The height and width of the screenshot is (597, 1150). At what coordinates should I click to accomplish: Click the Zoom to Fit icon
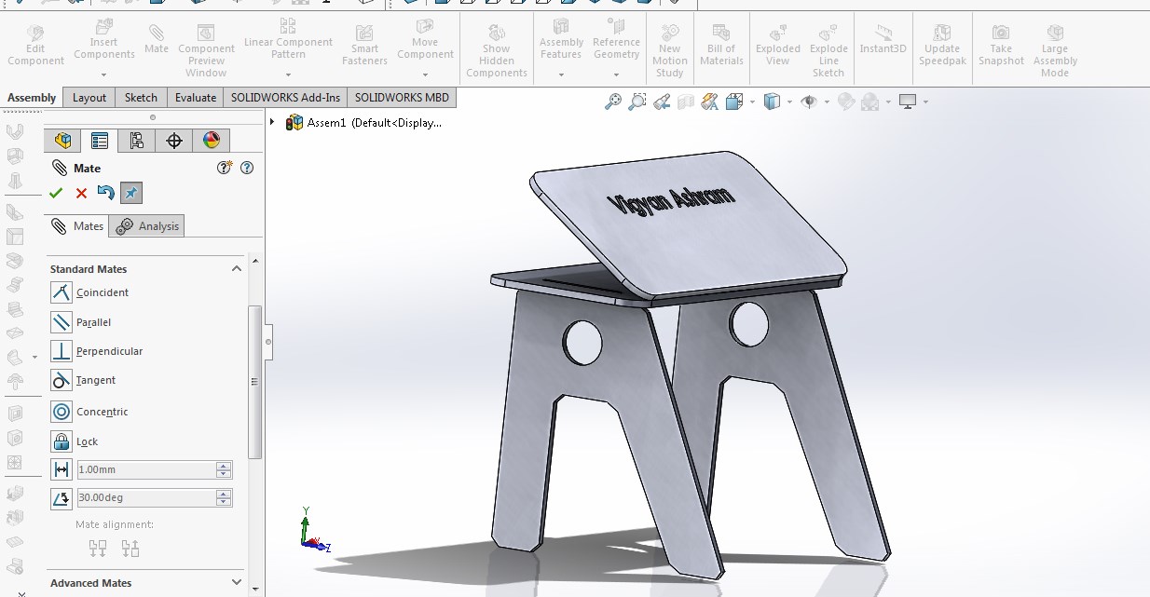(x=612, y=102)
